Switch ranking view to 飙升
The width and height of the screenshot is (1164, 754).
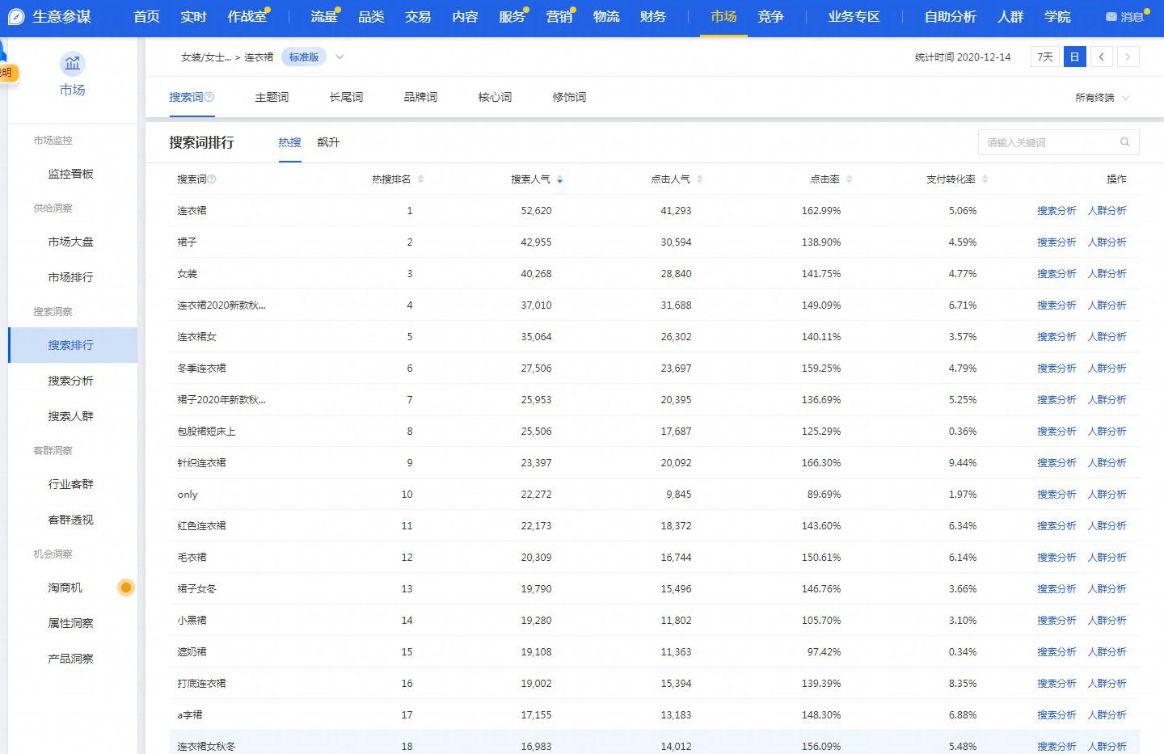(328, 142)
